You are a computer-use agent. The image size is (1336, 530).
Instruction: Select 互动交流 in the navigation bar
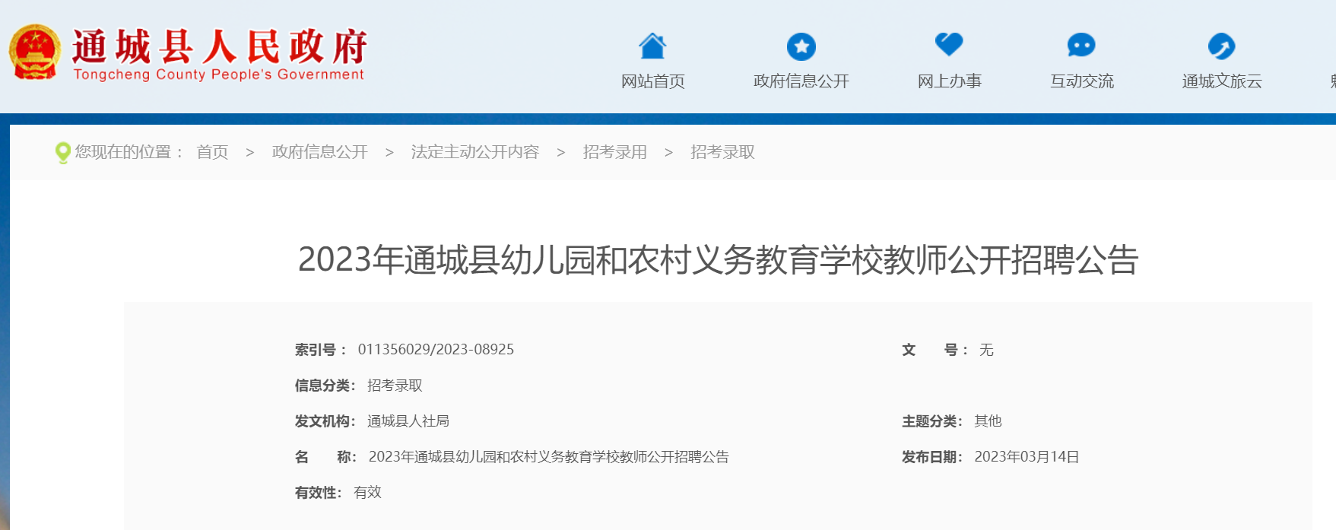pyautogui.click(x=1081, y=81)
